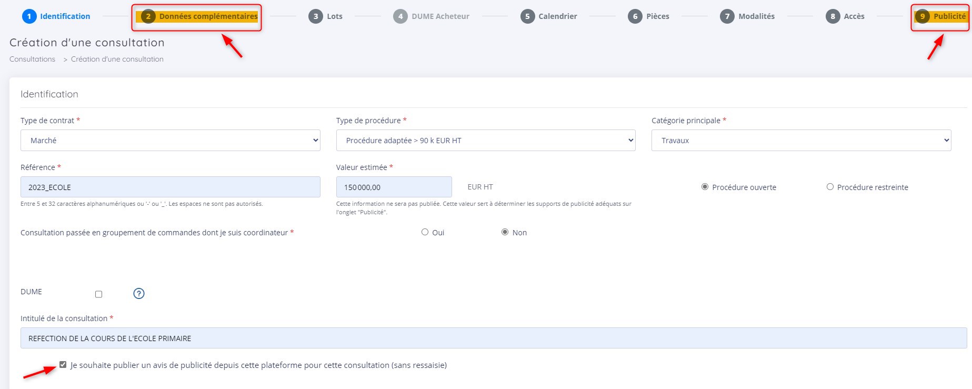
Task: Click the Intitulé de la consultation field
Action: tap(493, 338)
